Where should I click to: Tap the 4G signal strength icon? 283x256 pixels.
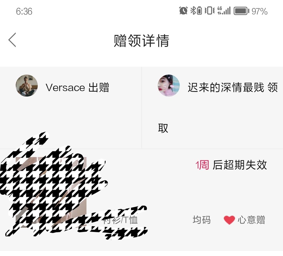(x=224, y=11)
